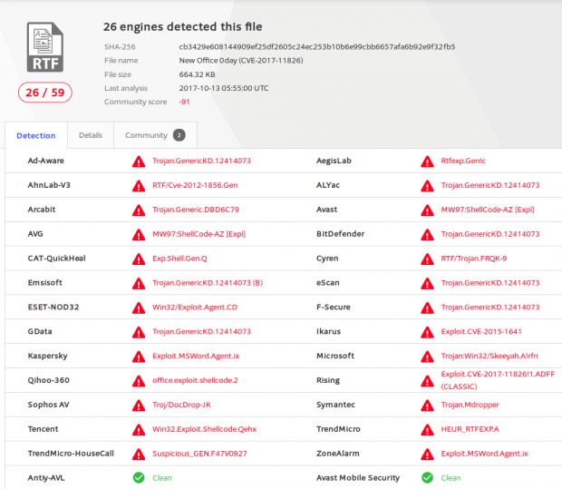Click the warning icon in Ad-Aware row
The width and height of the screenshot is (562, 489).
point(139,161)
